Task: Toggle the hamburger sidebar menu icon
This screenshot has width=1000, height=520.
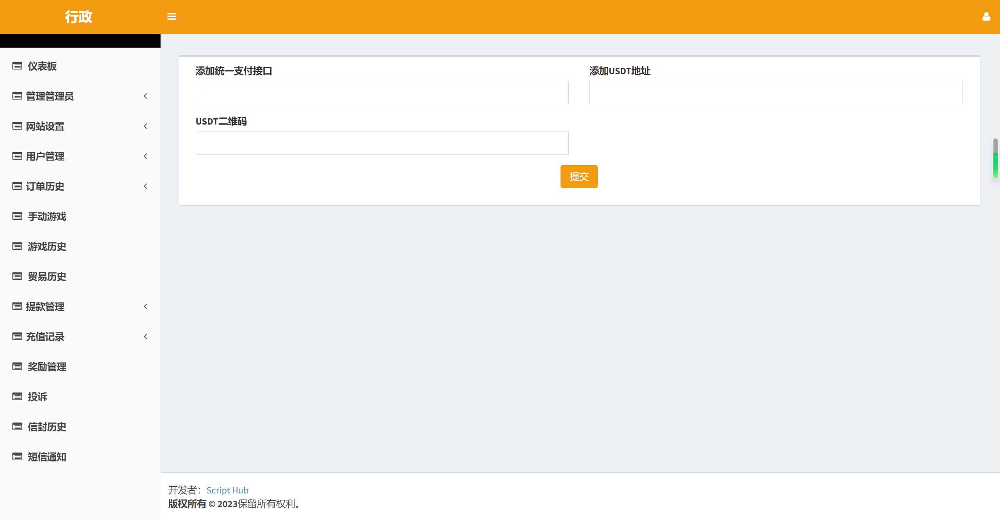Action: coord(171,17)
